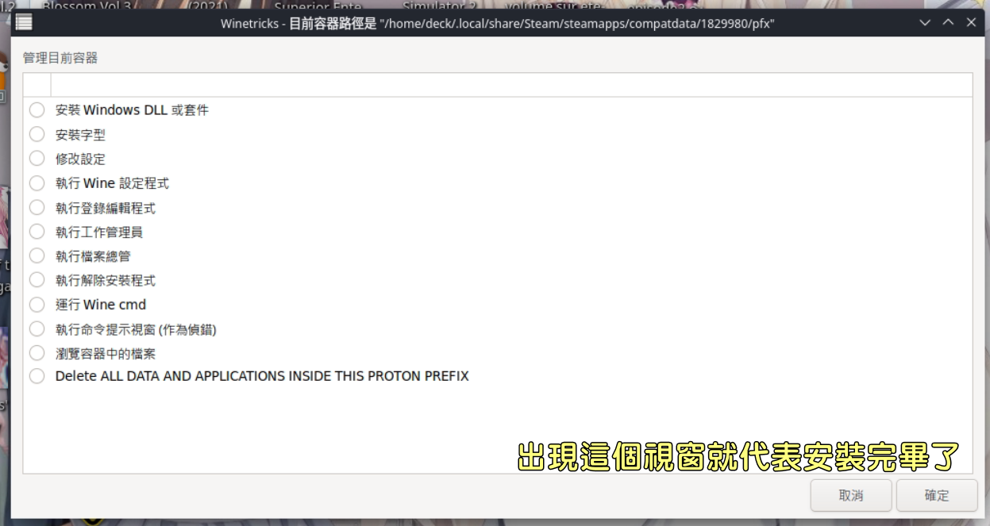Click the empty list column header
This screenshot has height=526, width=990.
[511, 85]
